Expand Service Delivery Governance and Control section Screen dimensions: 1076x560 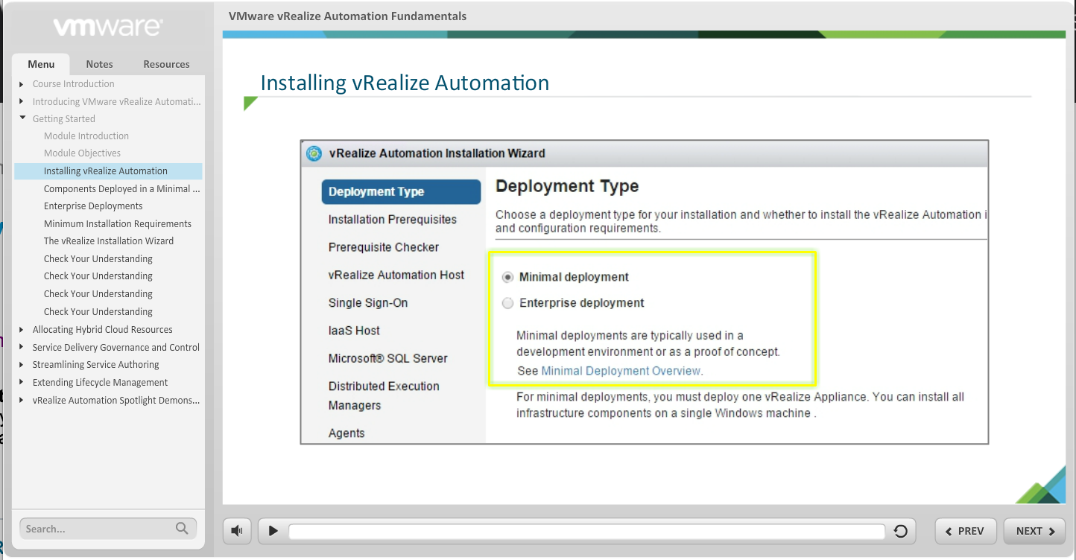pos(22,347)
